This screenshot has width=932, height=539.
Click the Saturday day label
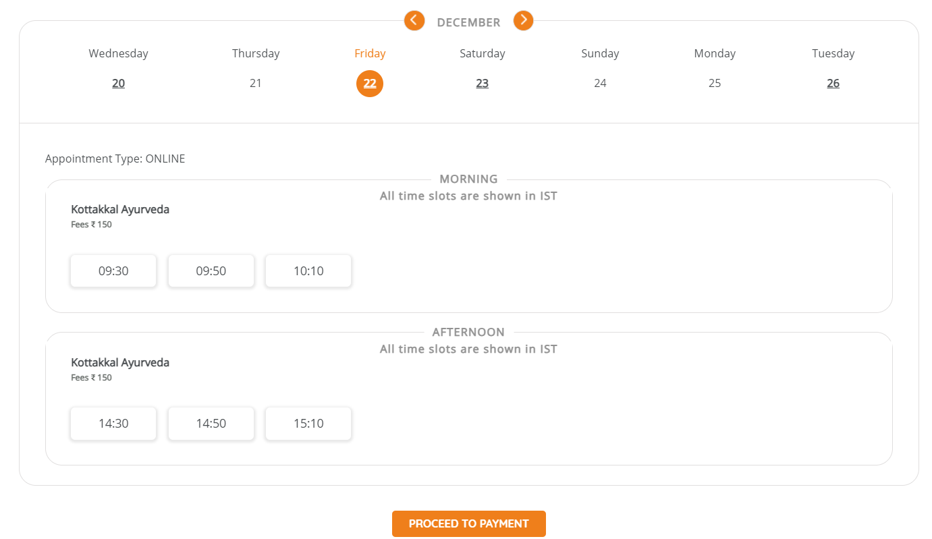pyautogui.click(x=483, y=53)
